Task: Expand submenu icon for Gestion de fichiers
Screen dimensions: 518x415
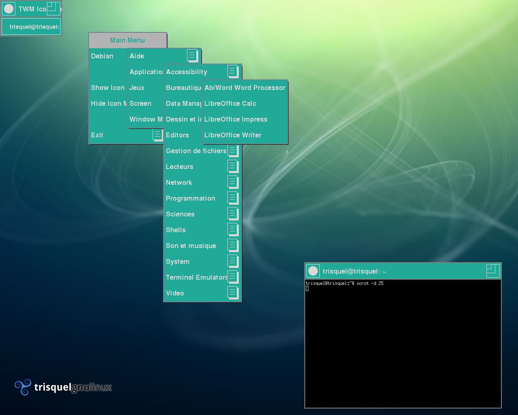Action: [x=233, y=150]
